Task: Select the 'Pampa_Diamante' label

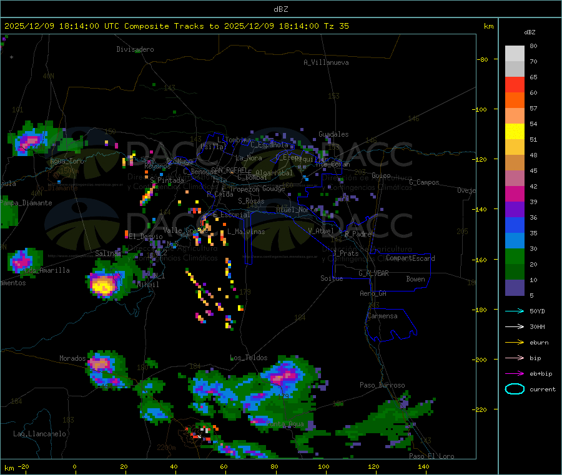Action: coord(26,203)
